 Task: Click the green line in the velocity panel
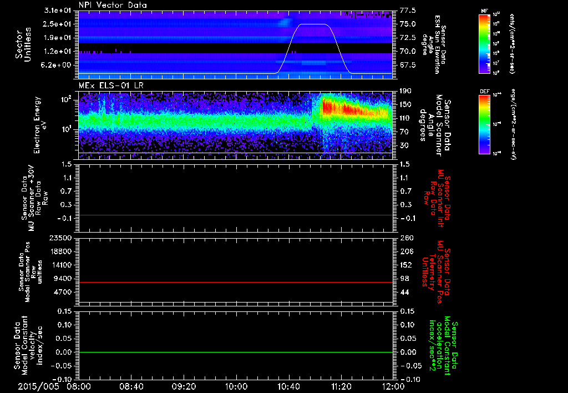(235, 352)
